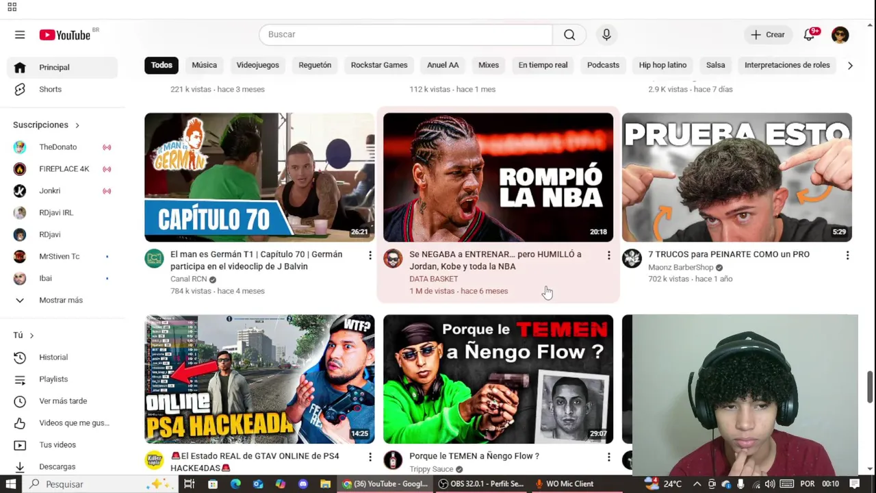876x493 pixels.
Task: Expand the Tú section chevron
Action: click(31, 336)
